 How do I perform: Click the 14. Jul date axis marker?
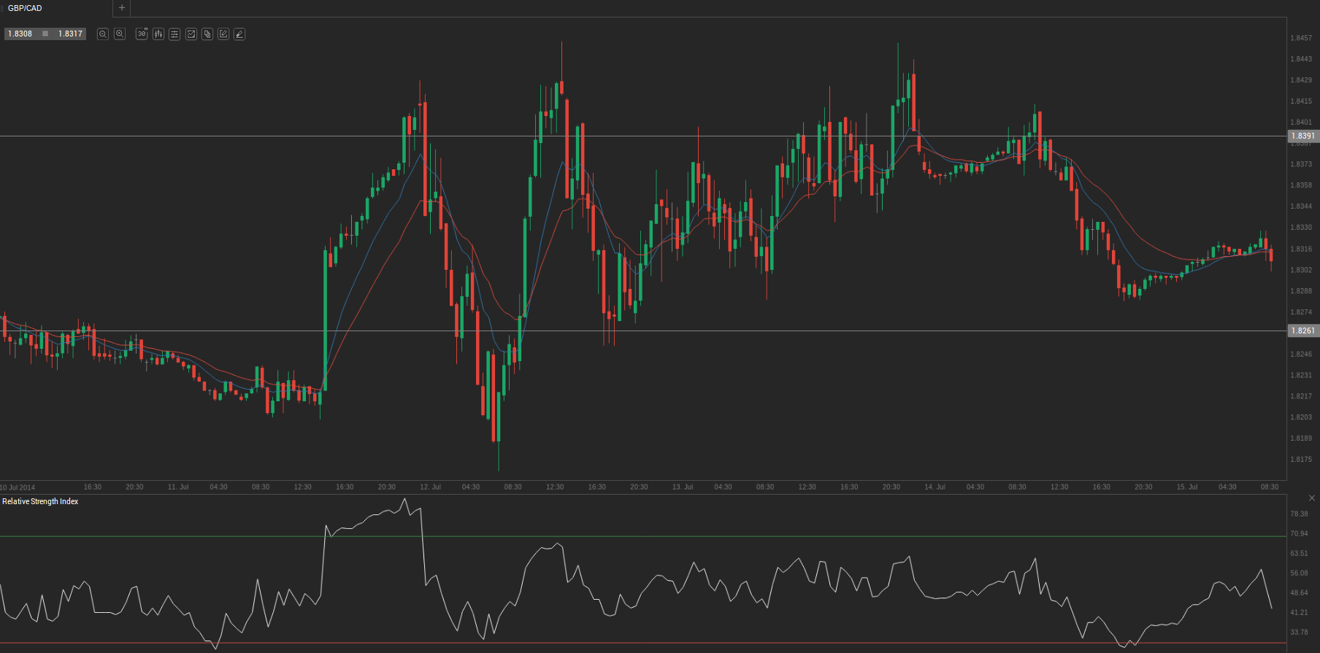(x=935, y=487)
